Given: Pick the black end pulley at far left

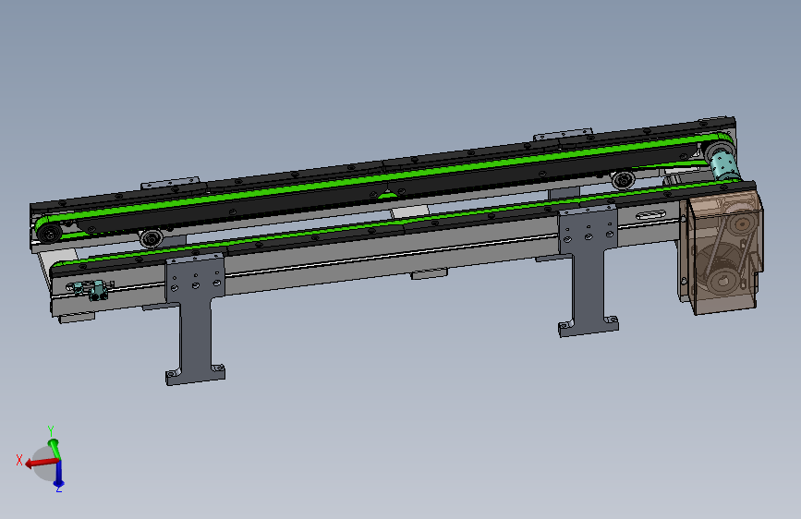Looking at the screenshot, I should point(50,233).
